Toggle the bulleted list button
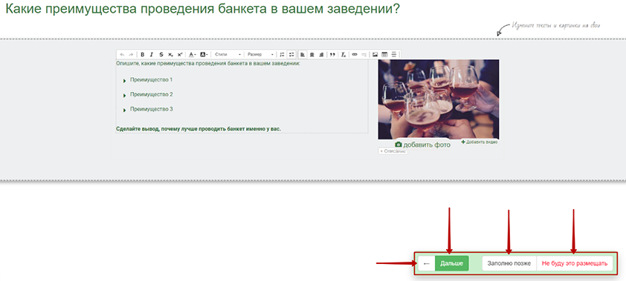Image resolution: width=626 pixels, height=281 pixels. pos(292,55)
